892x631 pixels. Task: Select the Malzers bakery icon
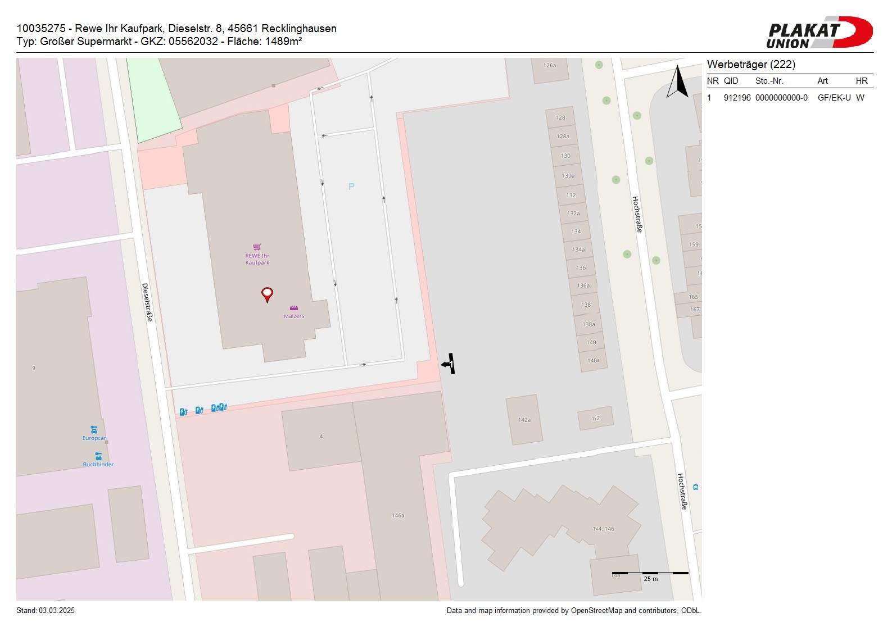point(293,308)
